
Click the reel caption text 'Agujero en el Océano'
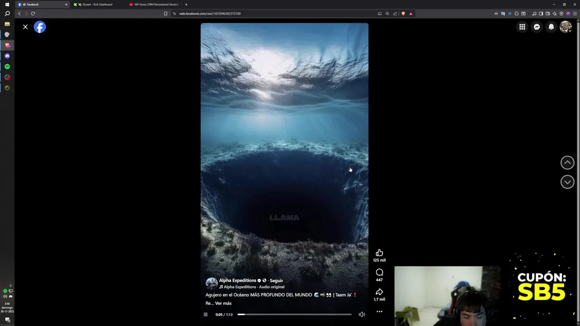pos(227,295)
